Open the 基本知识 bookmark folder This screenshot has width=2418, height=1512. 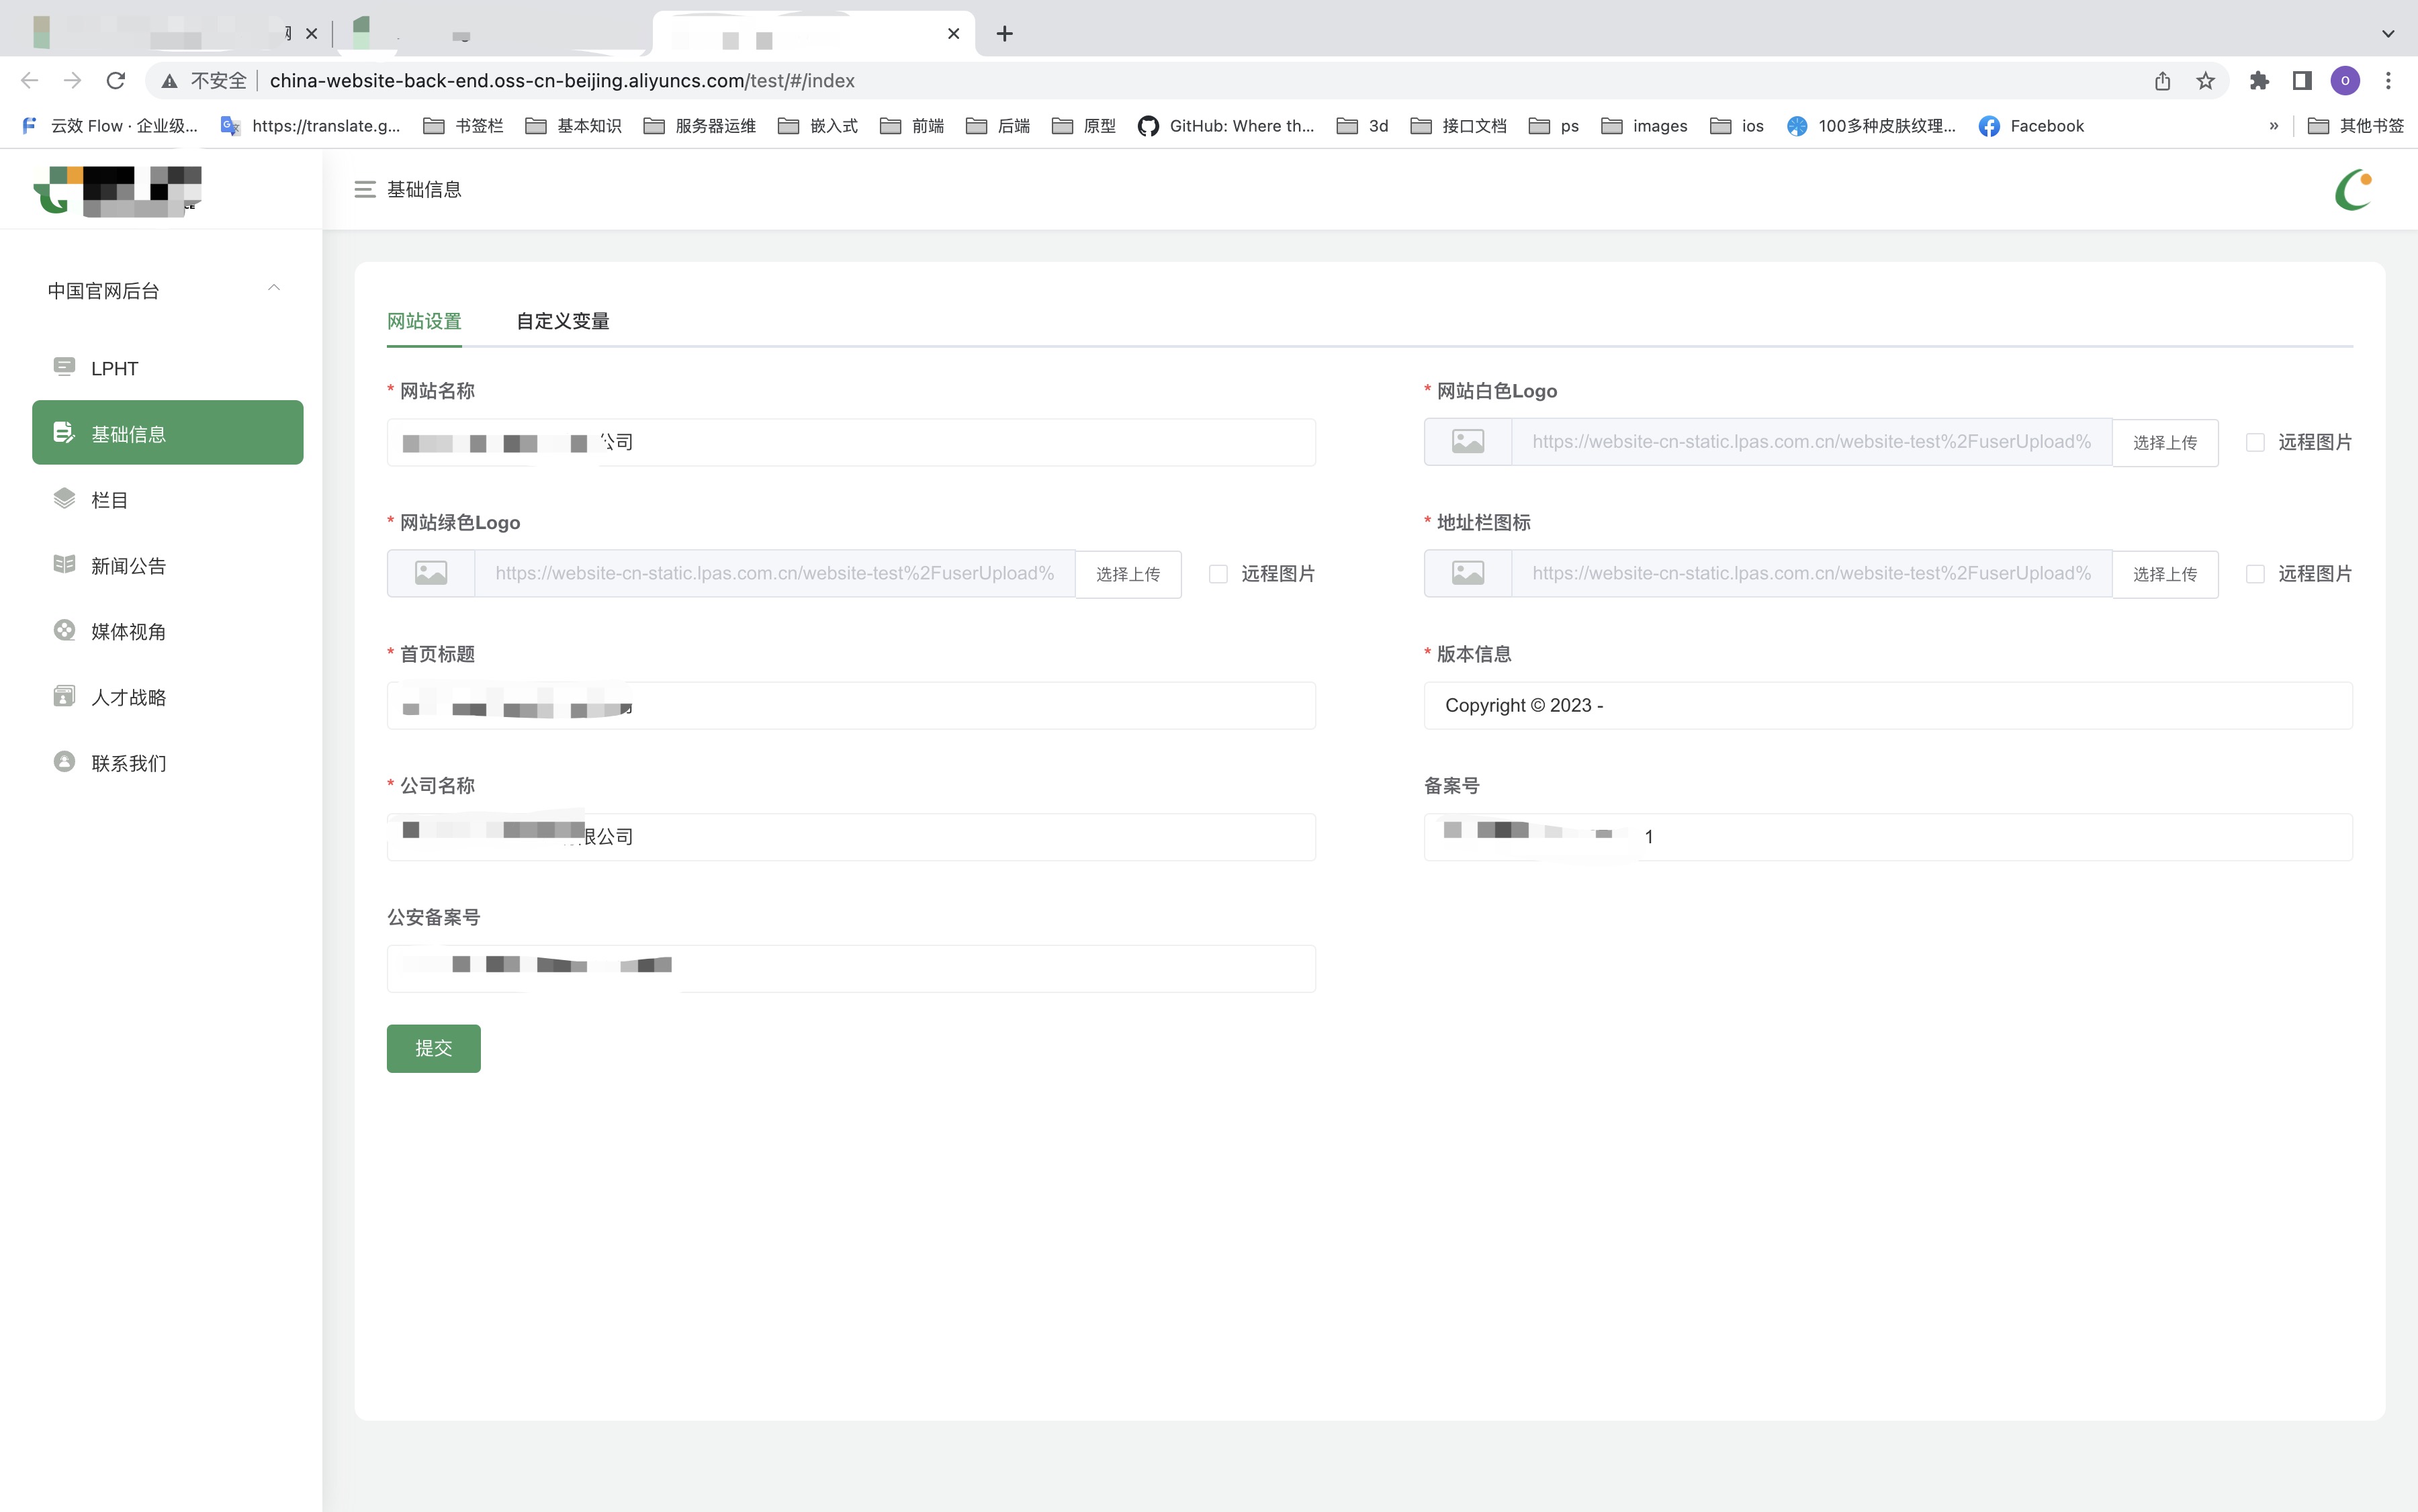click(x=573, y=126)
